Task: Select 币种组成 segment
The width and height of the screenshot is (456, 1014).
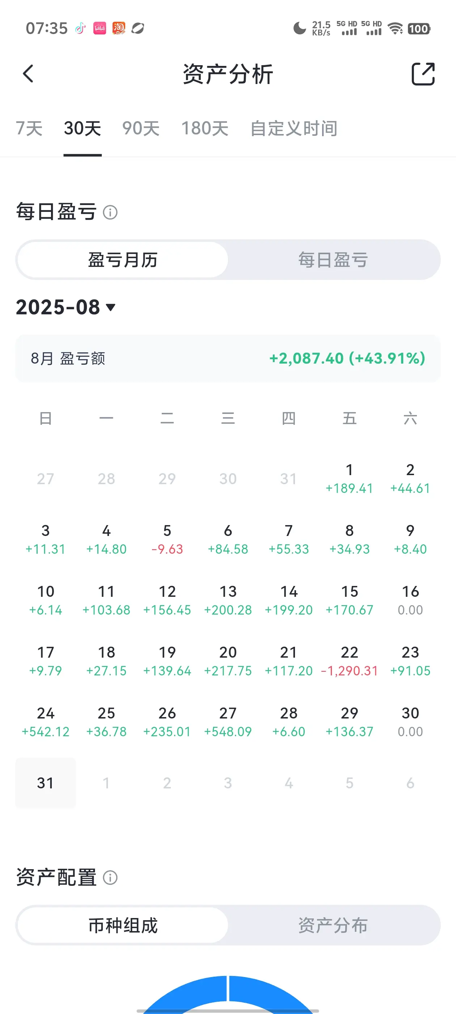Action: (123, 925)
